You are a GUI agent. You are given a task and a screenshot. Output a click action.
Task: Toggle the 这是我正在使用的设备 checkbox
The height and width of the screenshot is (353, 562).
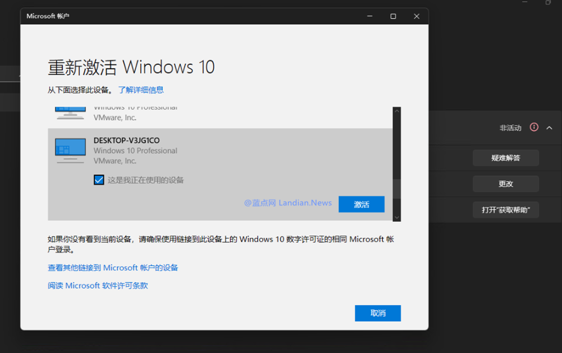pos(99,180)
